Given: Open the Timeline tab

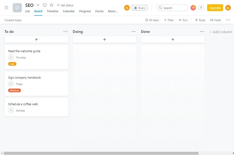Looking at the screenshot, I should 53,11.
